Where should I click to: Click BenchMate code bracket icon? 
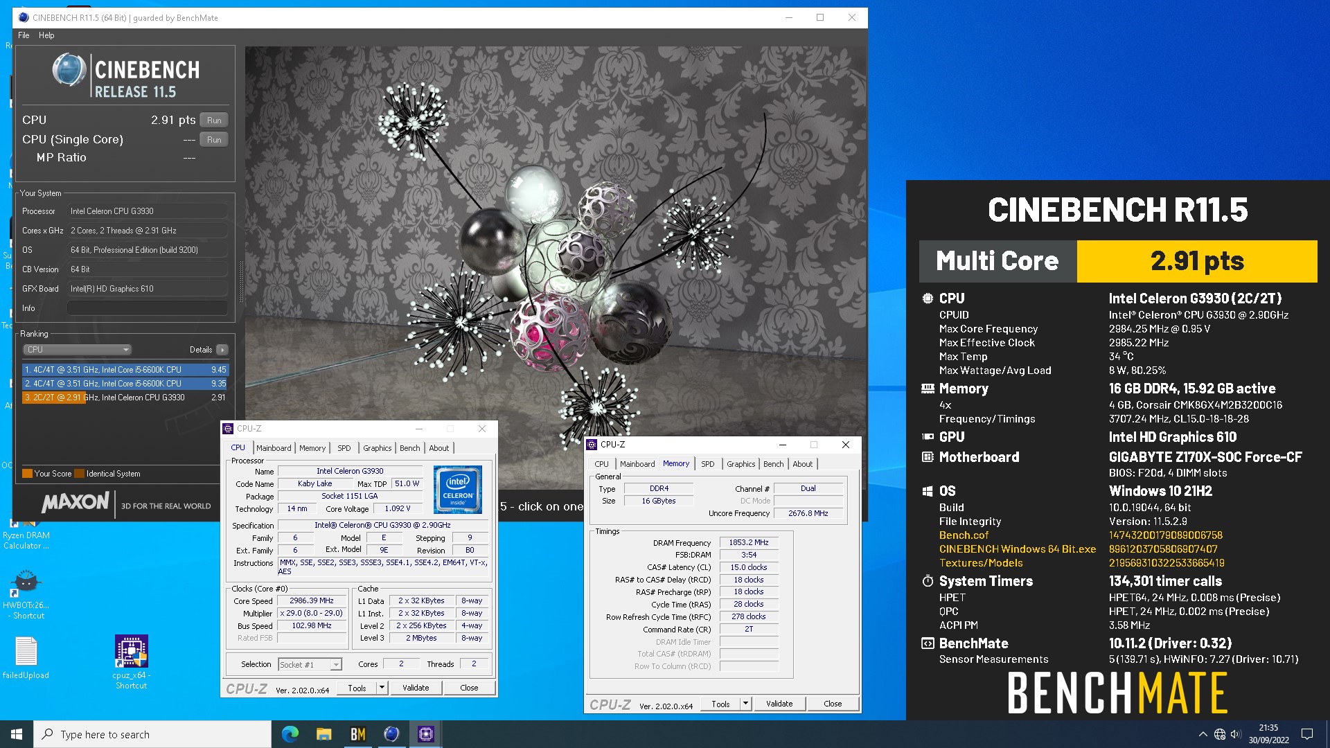[928, 643]
